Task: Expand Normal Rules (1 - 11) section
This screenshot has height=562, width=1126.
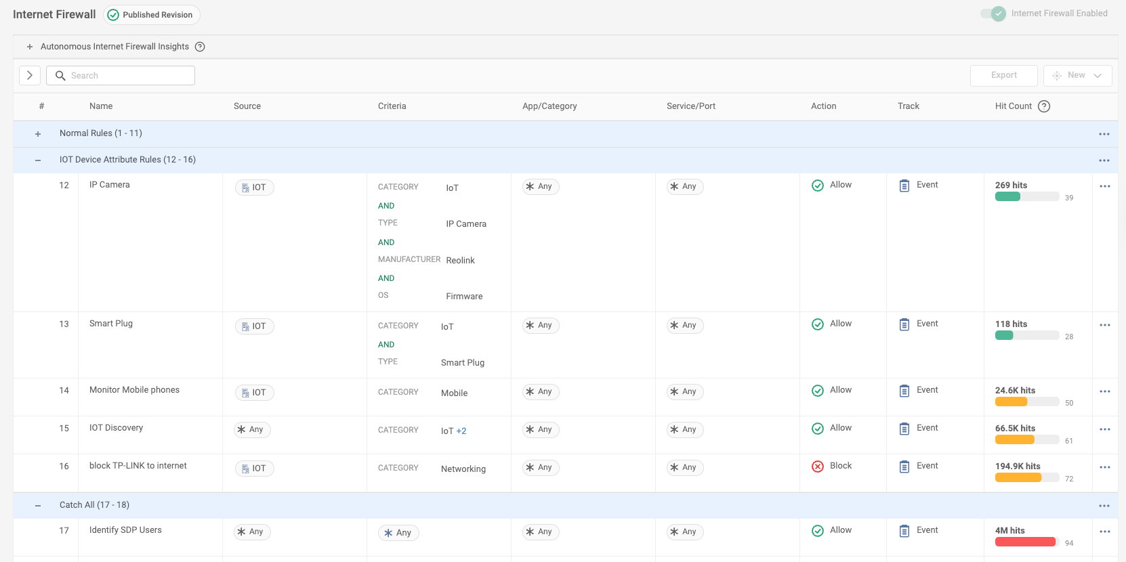Action: point(38,134)
